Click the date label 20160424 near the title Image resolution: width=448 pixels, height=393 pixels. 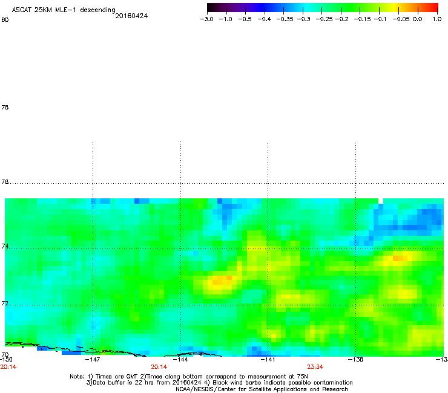point(131,16)
